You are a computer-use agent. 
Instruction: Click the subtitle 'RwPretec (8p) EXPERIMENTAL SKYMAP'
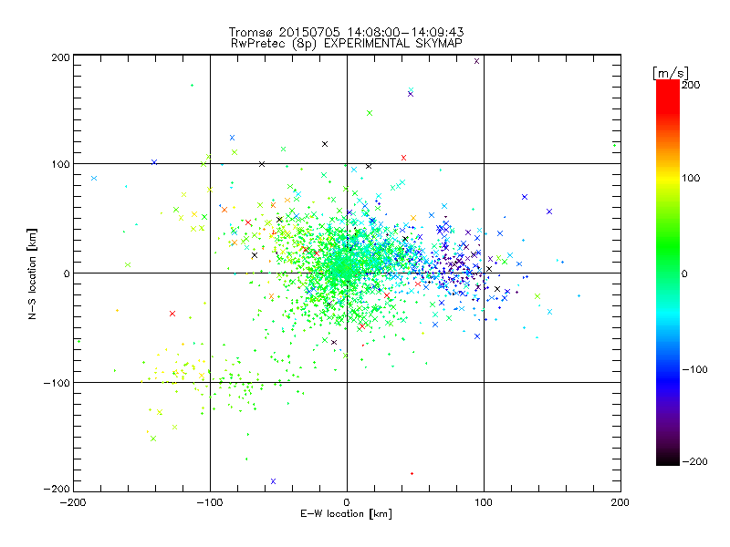347,43
